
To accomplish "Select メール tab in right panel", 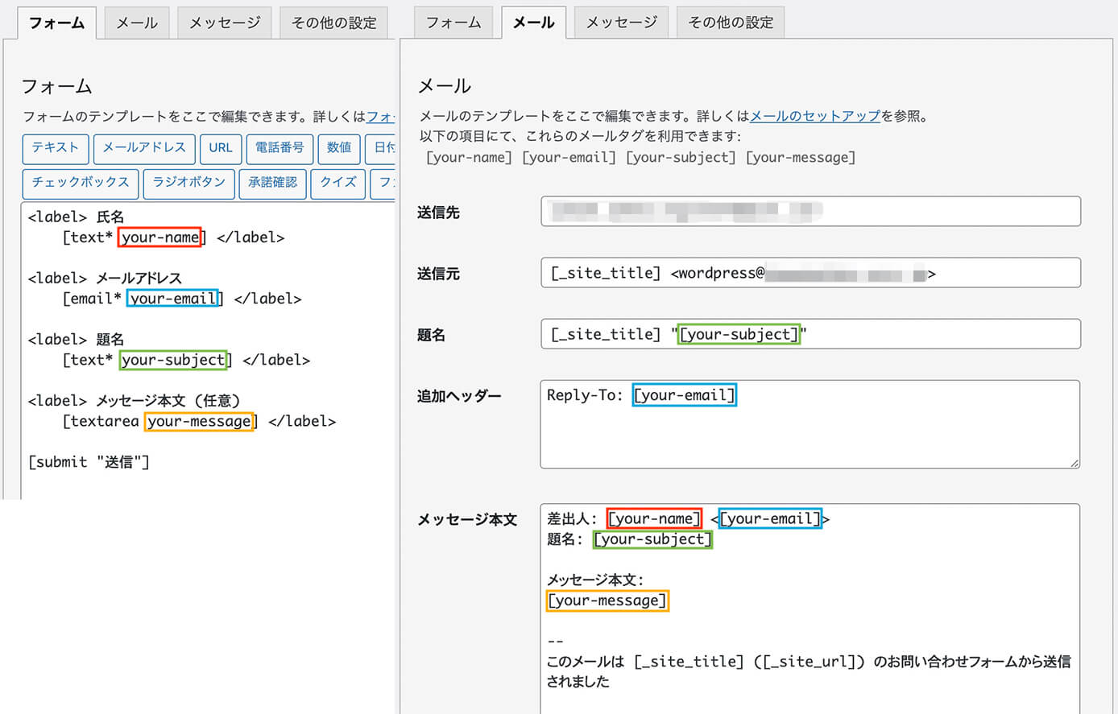I will pyautogui.click(x=534, y=23).
